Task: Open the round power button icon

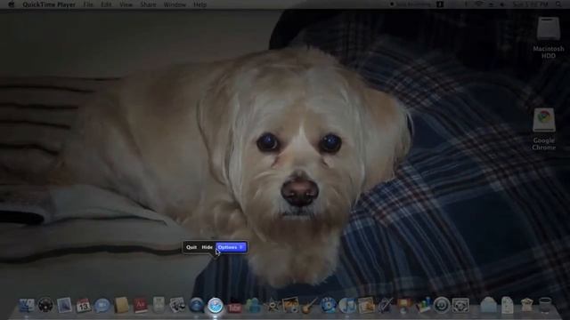Action: 442,305
